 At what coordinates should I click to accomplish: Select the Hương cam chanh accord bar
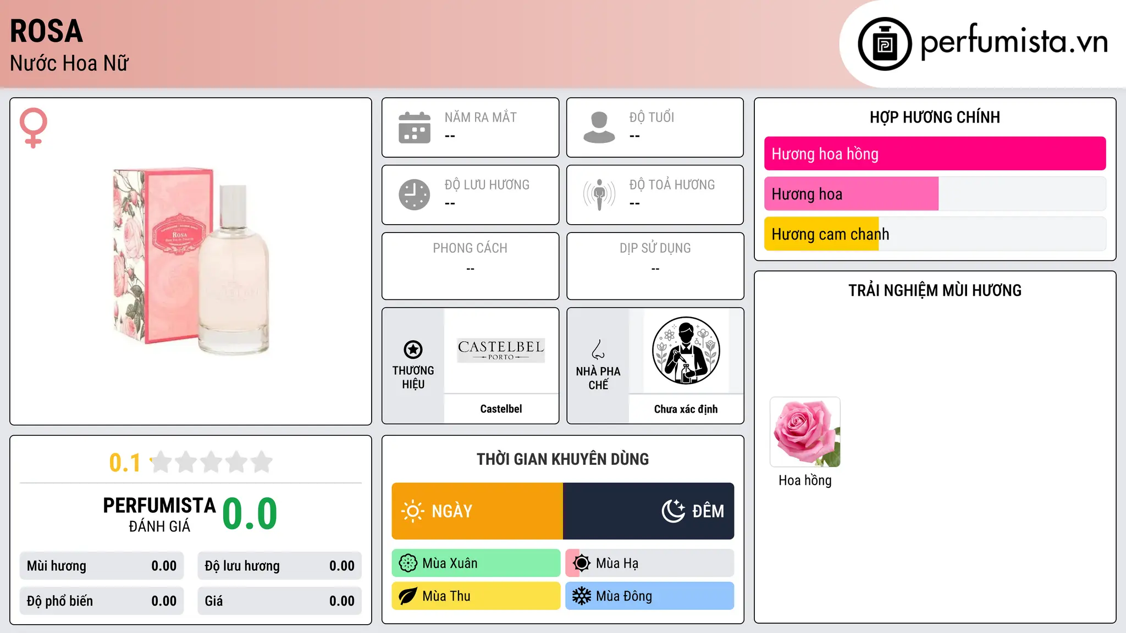935,234
